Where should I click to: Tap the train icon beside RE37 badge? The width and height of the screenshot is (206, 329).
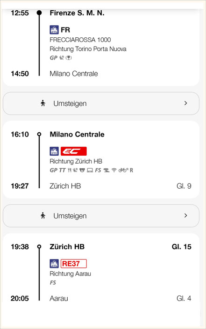(54, 264)
